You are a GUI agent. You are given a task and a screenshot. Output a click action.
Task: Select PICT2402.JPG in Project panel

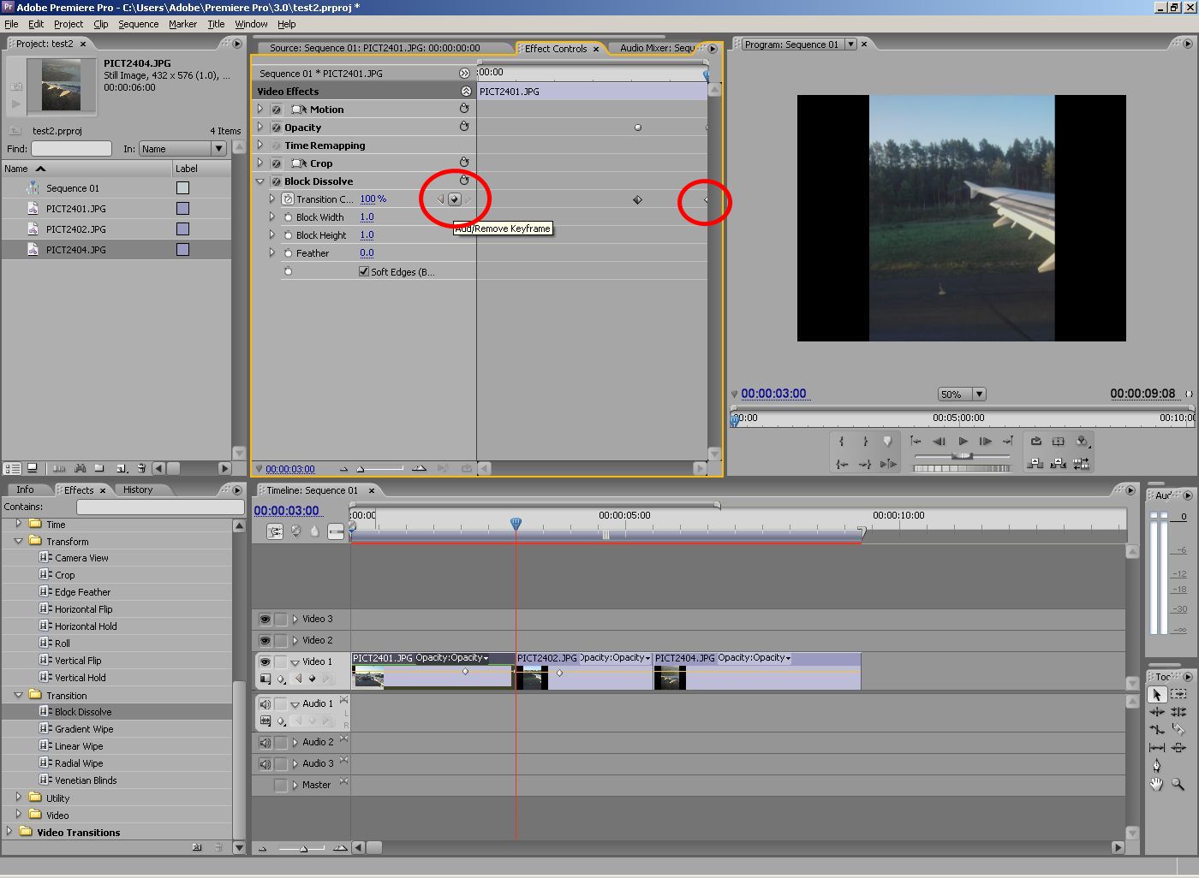click(76, 229)
